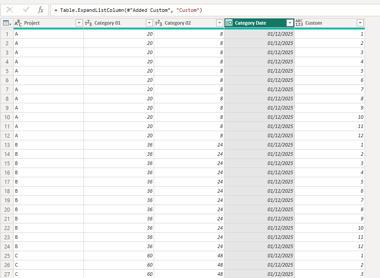Image resolution: width=380 pixels, height=278 pixels.
Task: Click Custom value 1 in row 13
Action: point(329,145)
